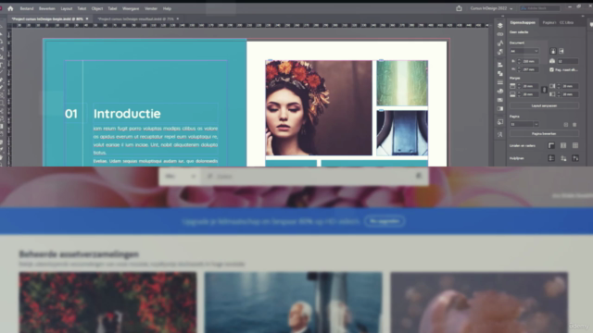Open the Stroke panel three-lines dock icon
The height and width of the screenshot is (333, 593).
pos(500,82)
